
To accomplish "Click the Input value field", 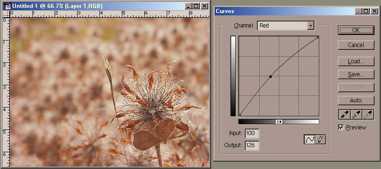I will 252,134.
